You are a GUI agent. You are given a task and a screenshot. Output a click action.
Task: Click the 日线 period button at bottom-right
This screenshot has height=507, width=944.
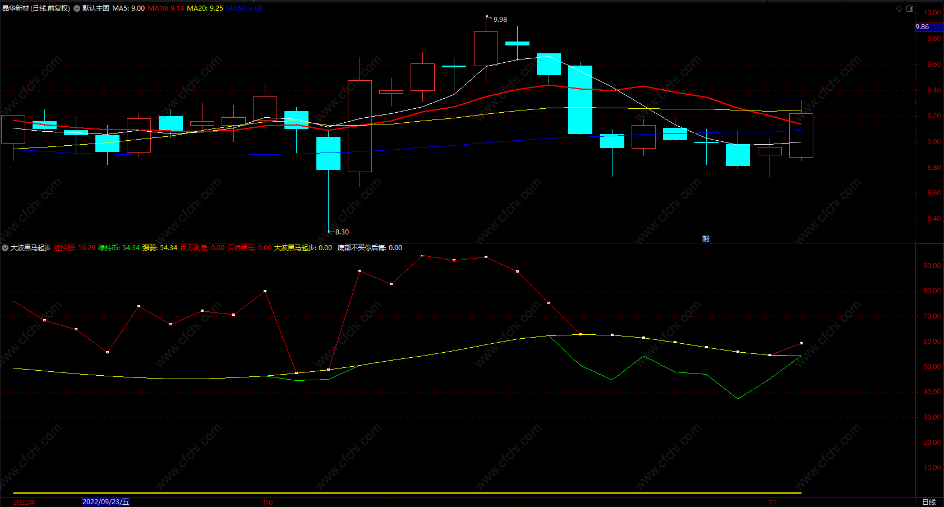pyautogui.click(x=929, y=503)
